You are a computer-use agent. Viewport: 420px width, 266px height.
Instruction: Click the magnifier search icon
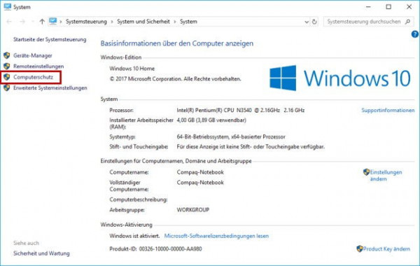(x=407, y=22)
